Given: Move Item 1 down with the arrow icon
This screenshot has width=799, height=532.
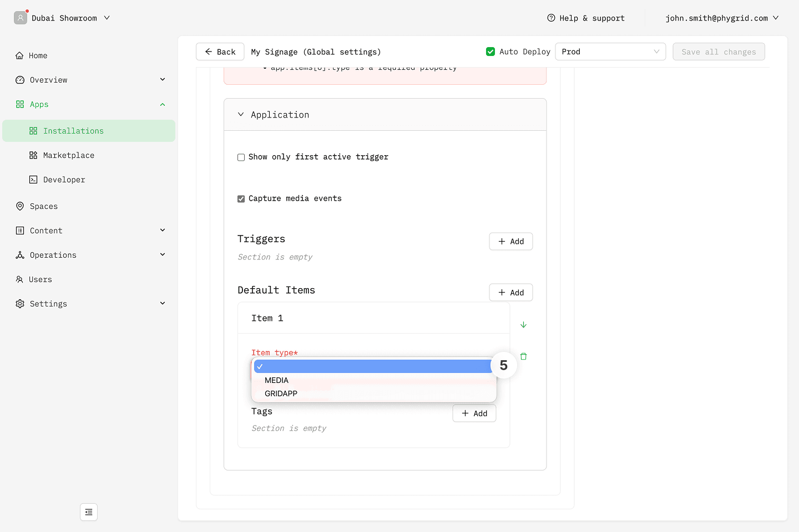Looking at the screenshot, I should [523, 325].
